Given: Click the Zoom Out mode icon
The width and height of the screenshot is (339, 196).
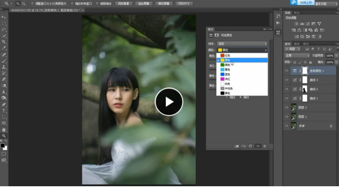Looking at the screenshot, I should (23, 3).
